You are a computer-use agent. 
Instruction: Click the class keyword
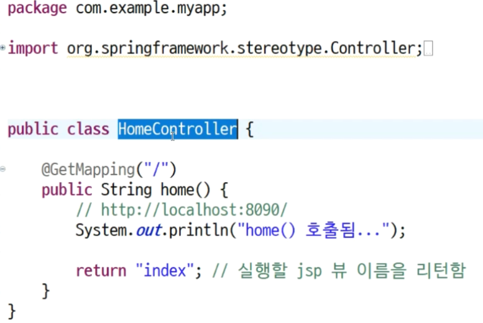click(88, 129)
